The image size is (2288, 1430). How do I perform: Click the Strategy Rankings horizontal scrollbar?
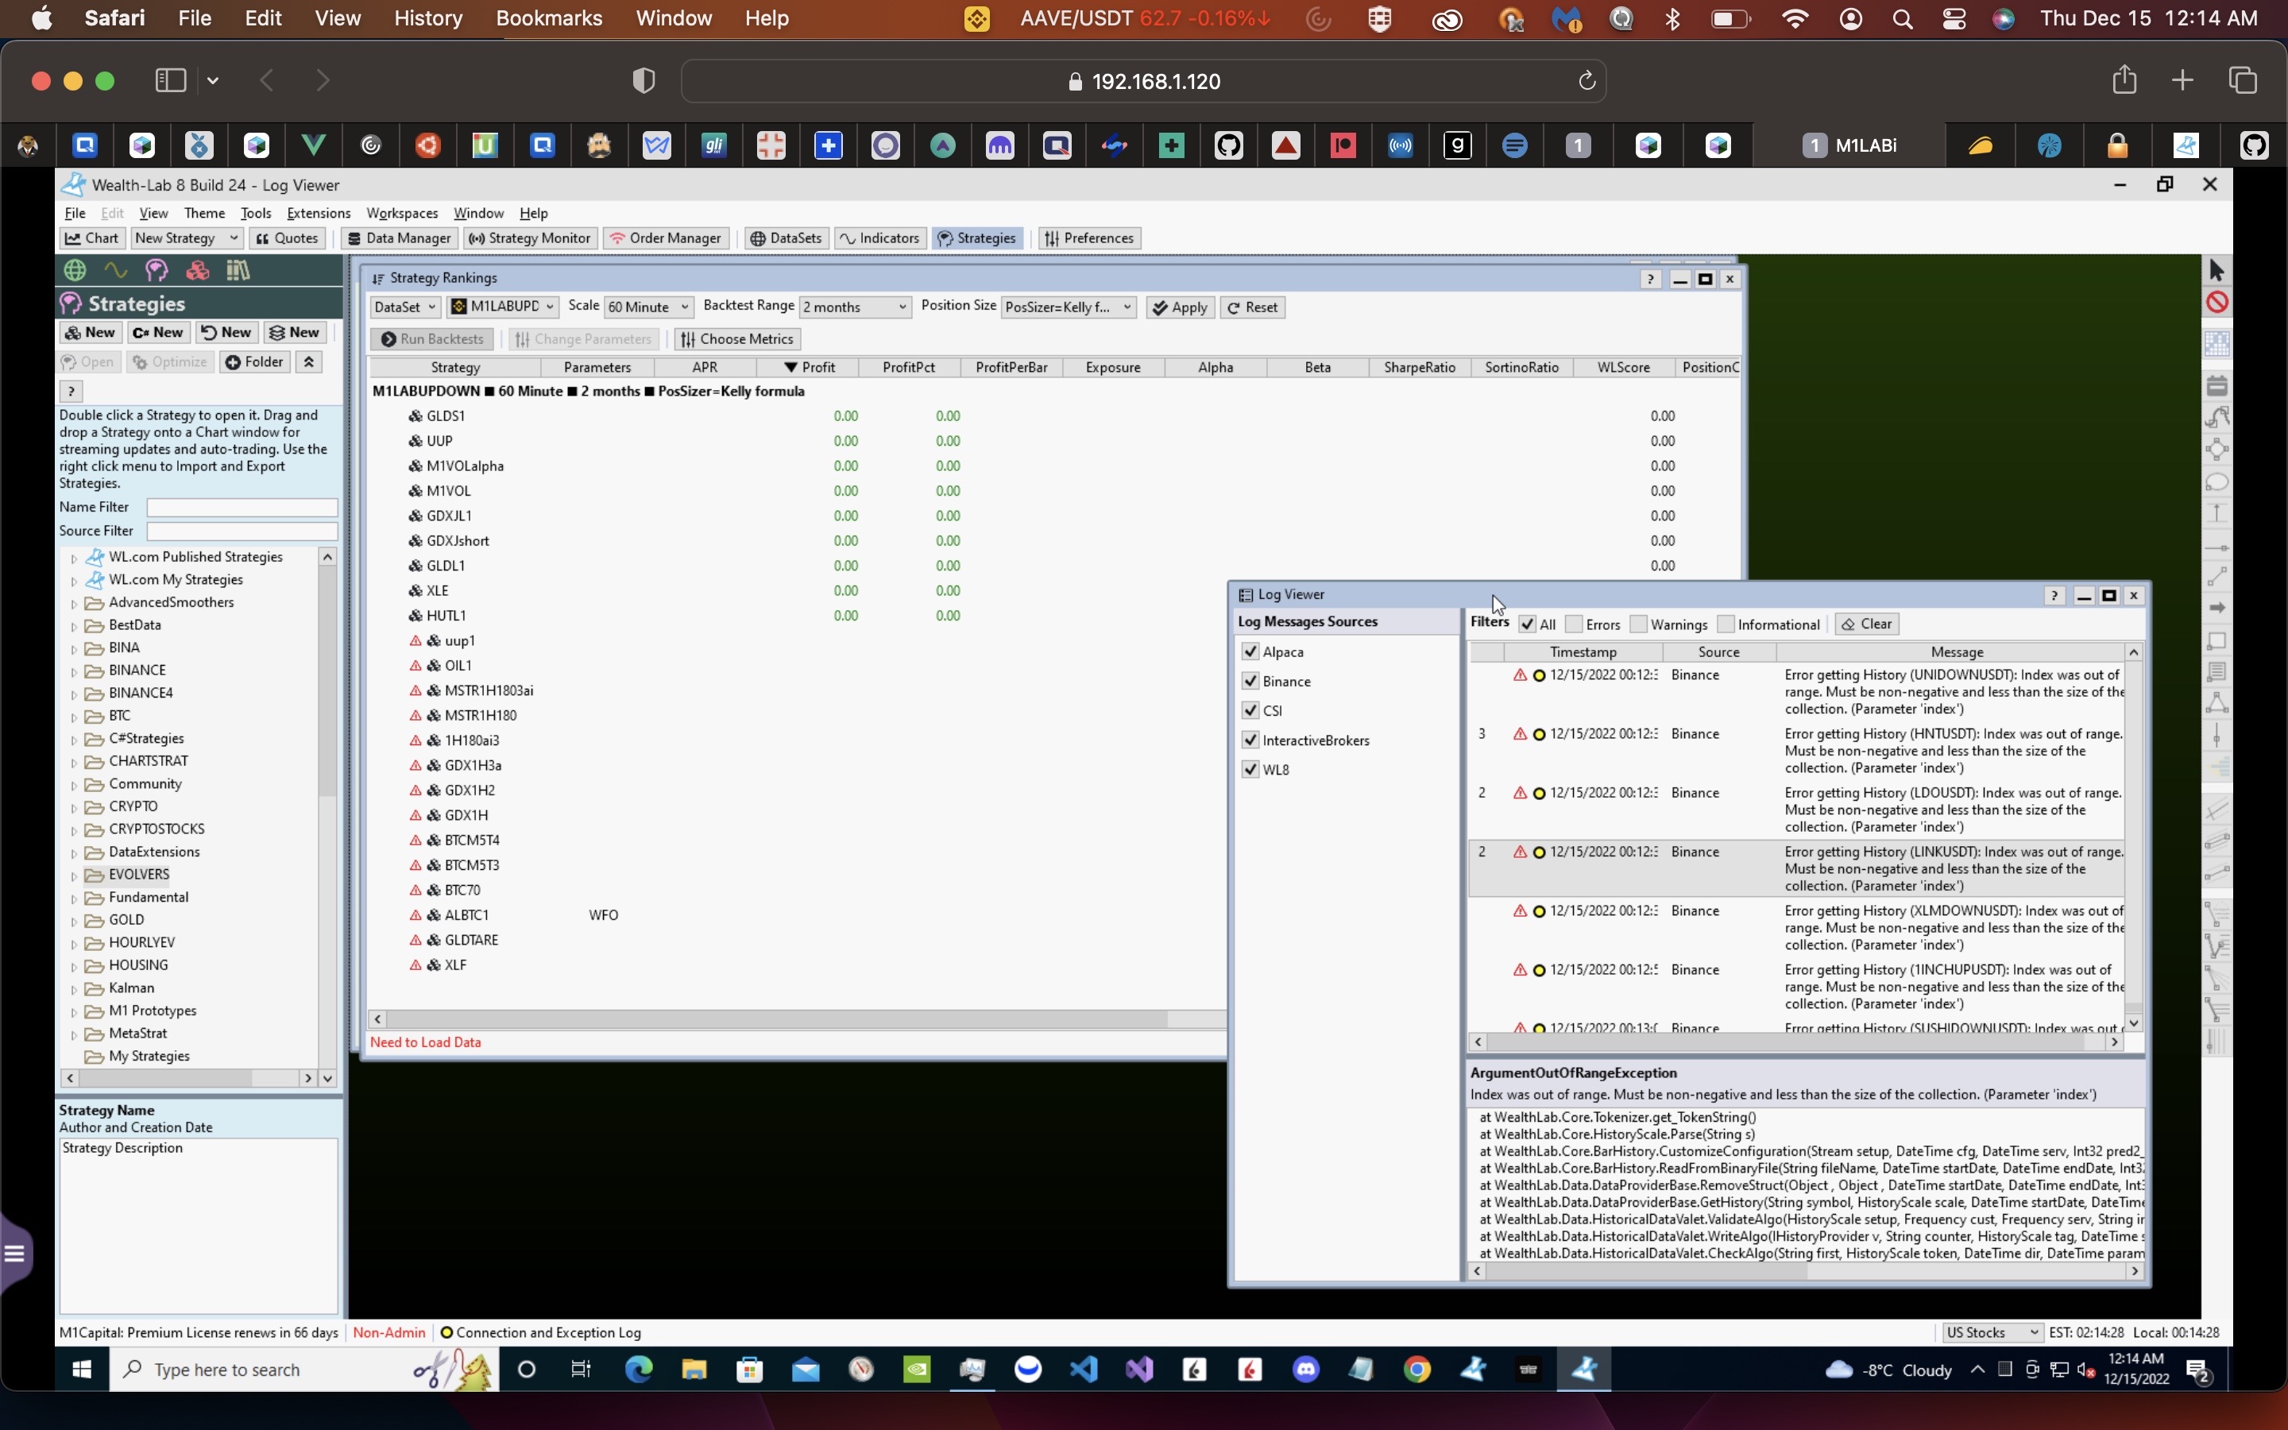(x=775, y=1018)
